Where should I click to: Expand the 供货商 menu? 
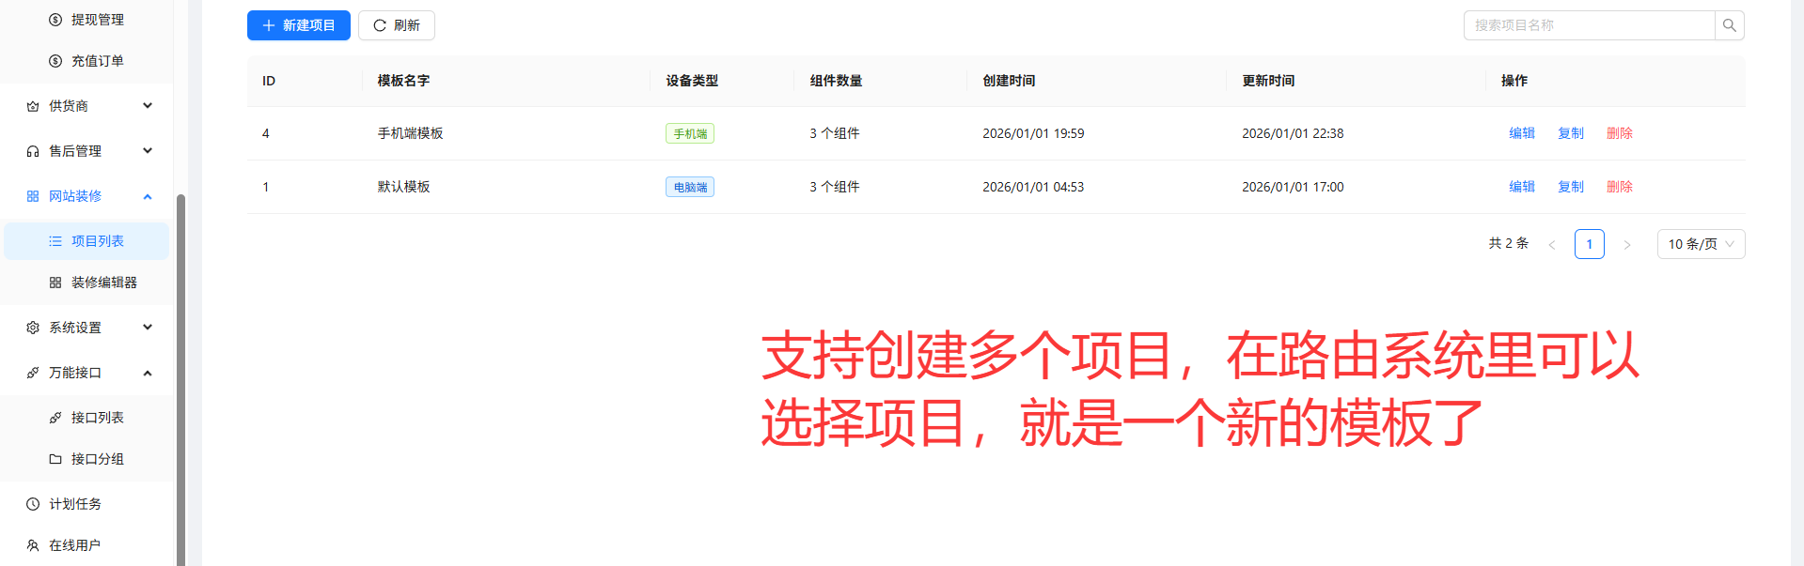88,106
